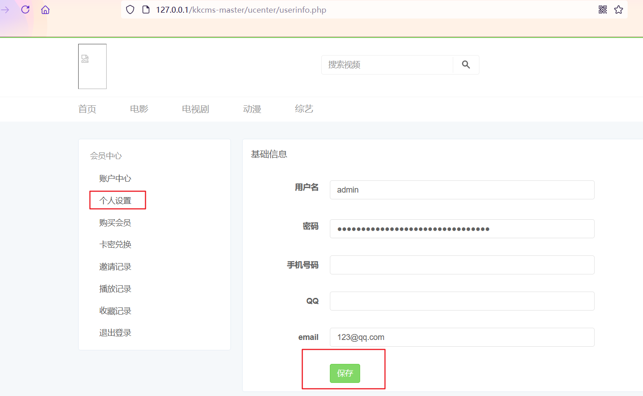643x396 pixels.
Task: Open the browser home page icon
Action: (x=45, y=9)
